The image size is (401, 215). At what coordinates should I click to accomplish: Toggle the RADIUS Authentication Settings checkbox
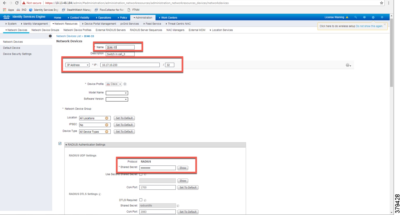(x=60, y=143)
